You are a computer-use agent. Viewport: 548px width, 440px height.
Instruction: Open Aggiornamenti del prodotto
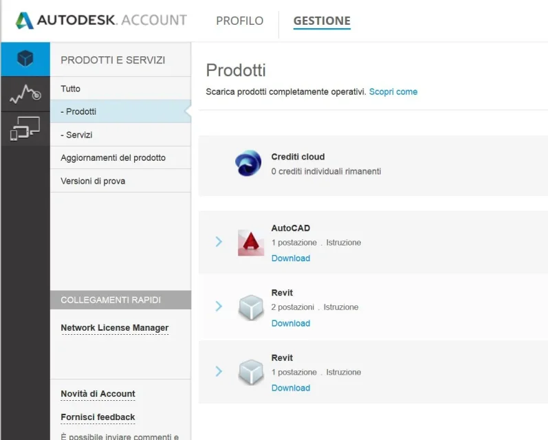point(120,157)
